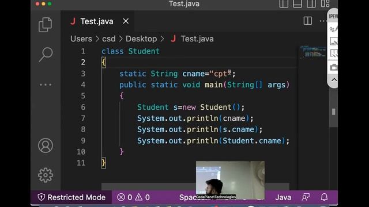Click Test.java in the breadcrumb path
369x207 pixels.
(197, 39)
